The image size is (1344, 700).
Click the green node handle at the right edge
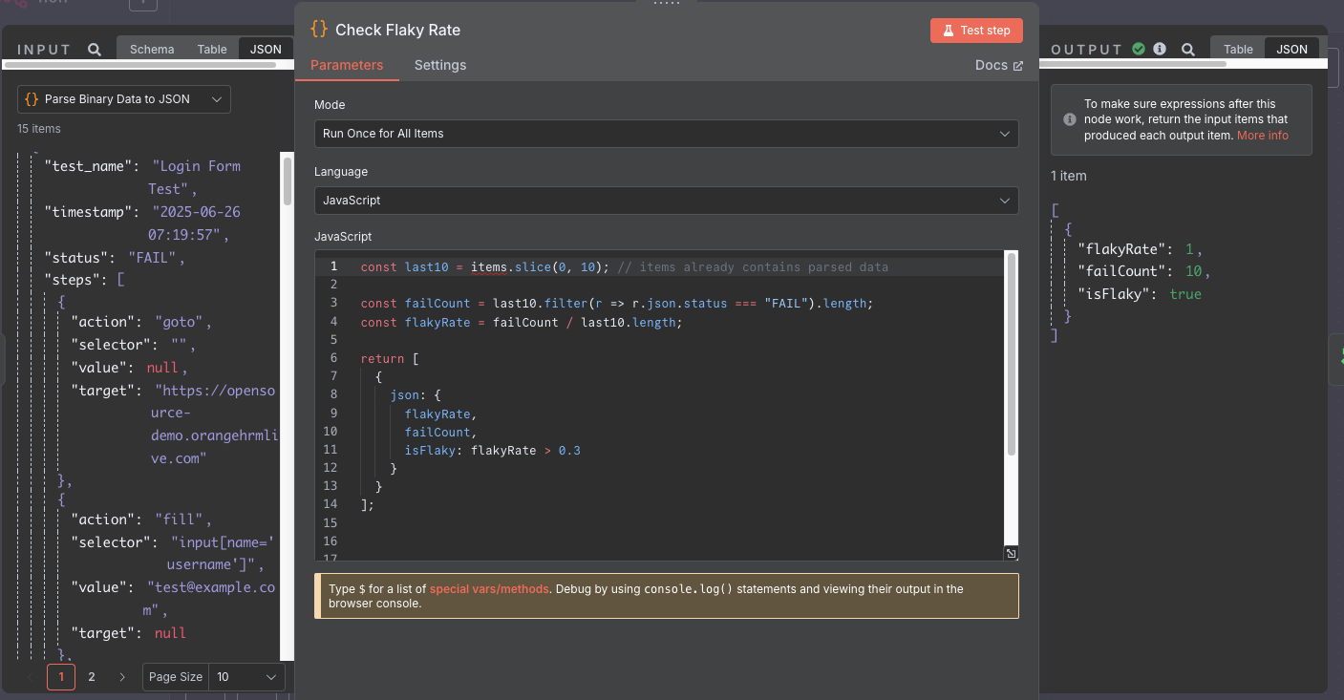coord(1338,357)
